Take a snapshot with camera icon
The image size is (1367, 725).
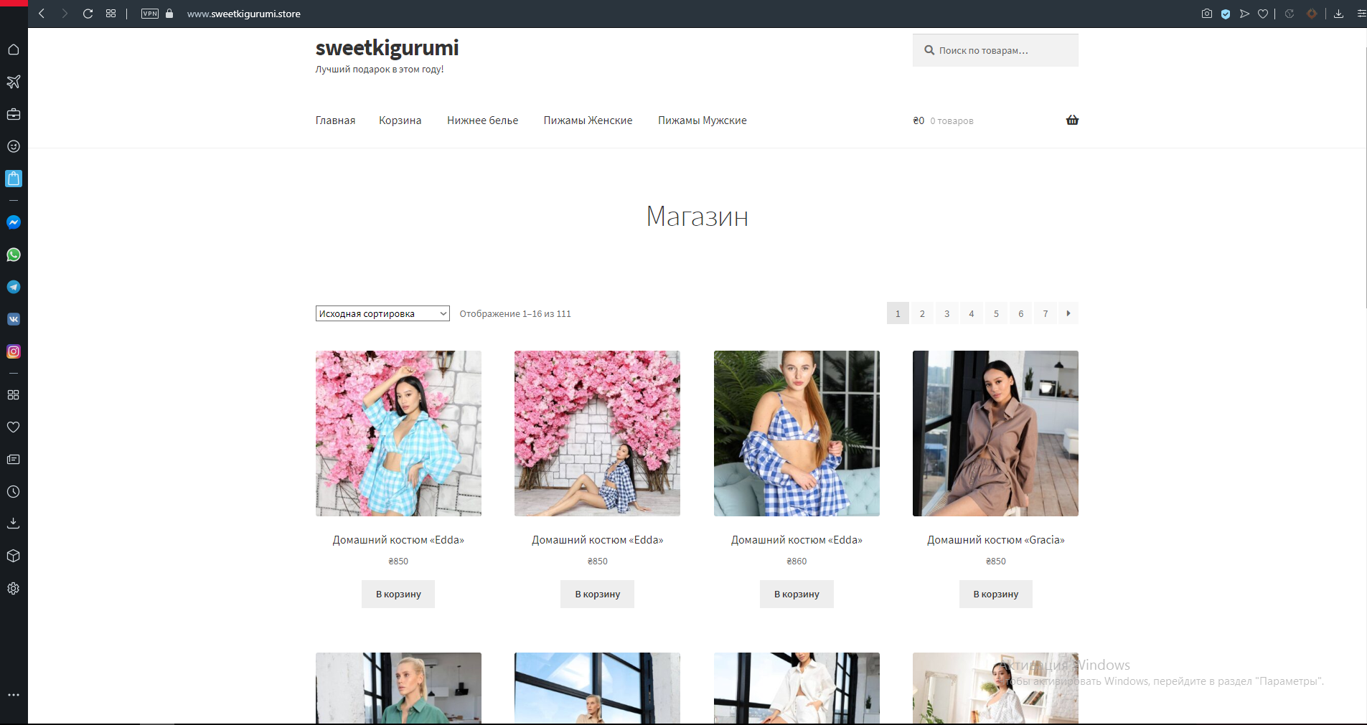tap(1207, 14)
